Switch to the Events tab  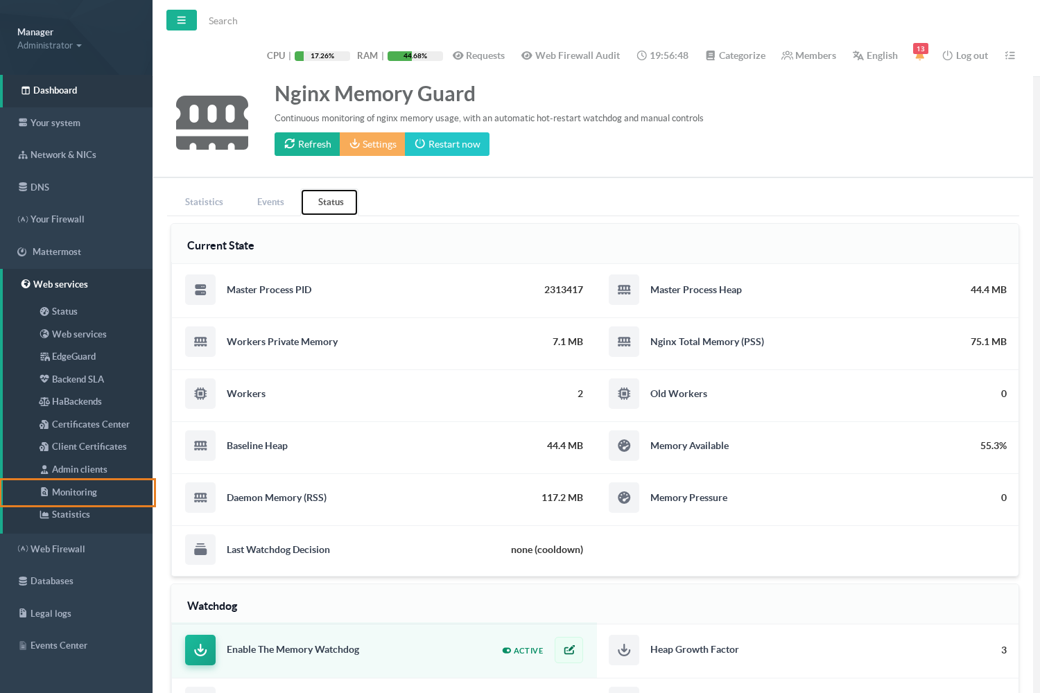(270, 202)
